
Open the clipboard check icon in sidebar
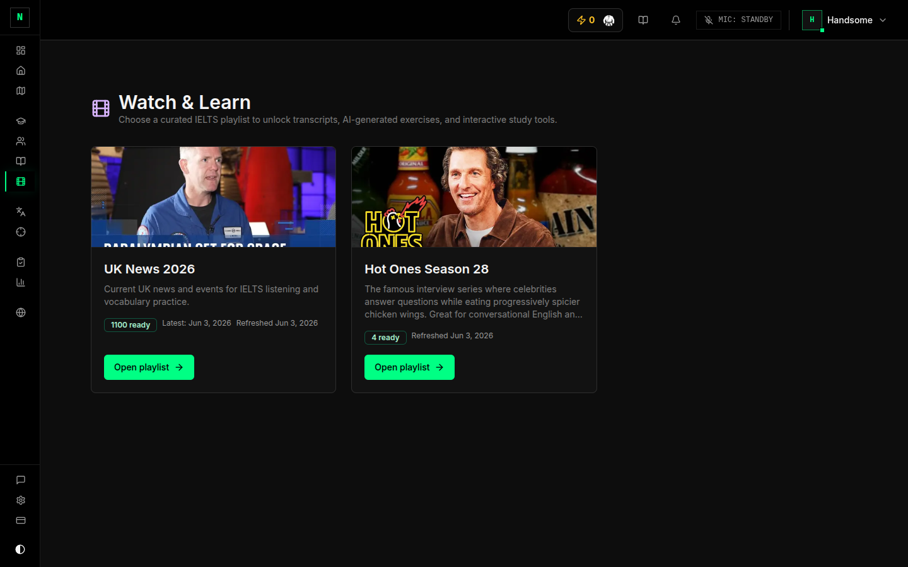tap(21, 262)
